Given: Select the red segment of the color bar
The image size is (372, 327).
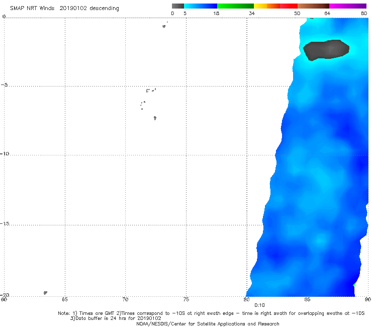Looking at the screenshot, I should click(x=289, y=6).
